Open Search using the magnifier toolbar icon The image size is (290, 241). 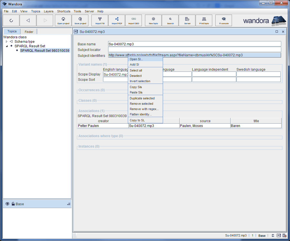[170, 20]
